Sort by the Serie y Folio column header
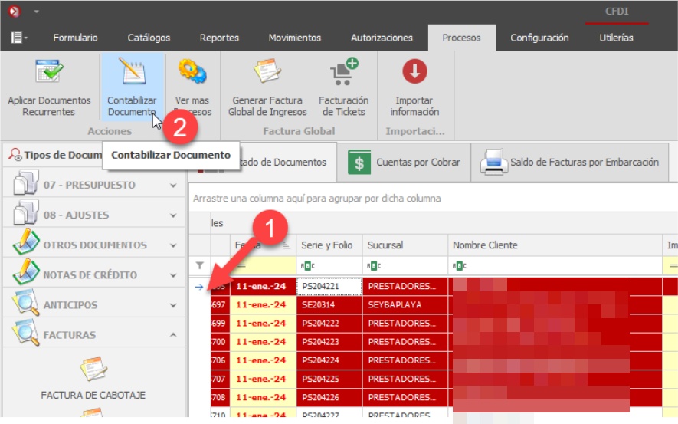 click(327, 245)
